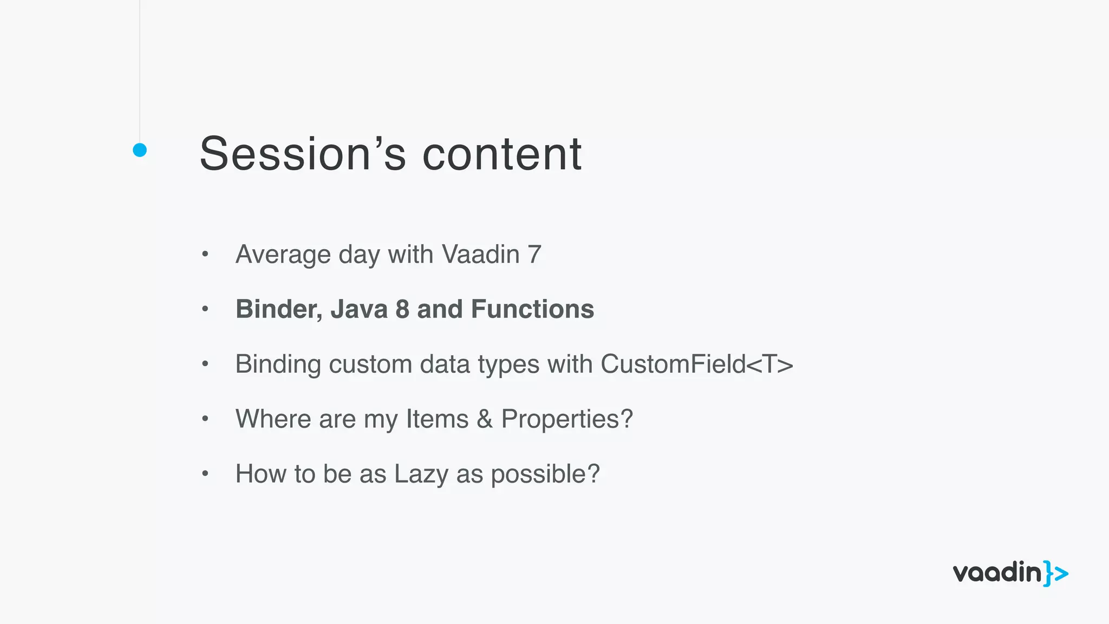Viewport: 1109px width, 624px height.
Task: Click the Average day with Vaadin 7 line
Action: (x=388, y=255)
